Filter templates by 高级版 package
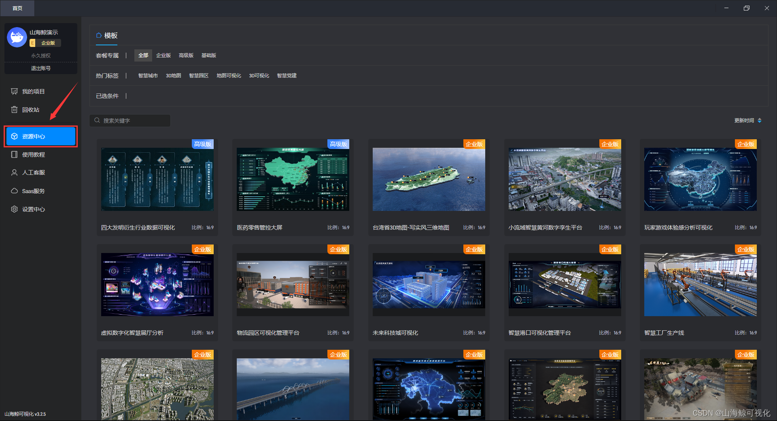777x421 pixels. click(186, 55)
